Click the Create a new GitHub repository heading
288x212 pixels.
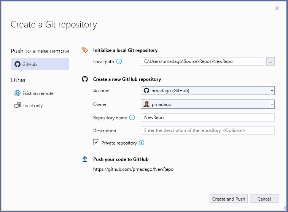coord(127,79)
